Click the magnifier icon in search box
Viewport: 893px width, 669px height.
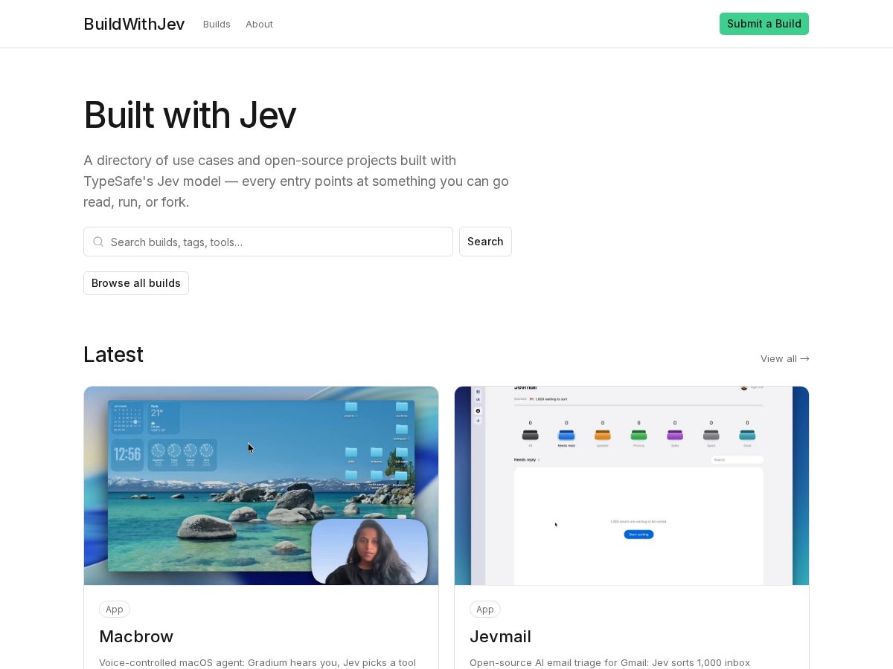click(x=98, y=242)
